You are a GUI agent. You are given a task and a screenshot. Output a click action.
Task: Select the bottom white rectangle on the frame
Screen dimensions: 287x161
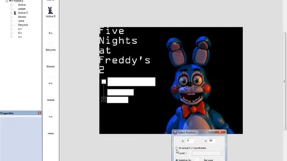pyautogui.click(x=117, y=100)
